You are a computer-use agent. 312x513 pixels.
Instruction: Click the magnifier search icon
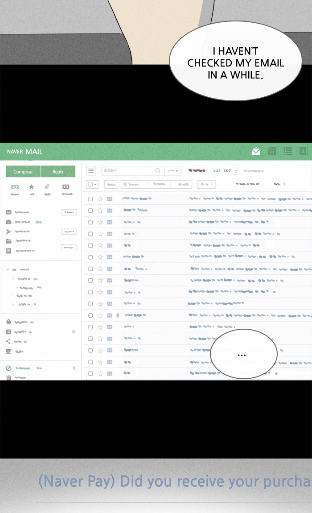pyautogui.click(x=158, y=171)
